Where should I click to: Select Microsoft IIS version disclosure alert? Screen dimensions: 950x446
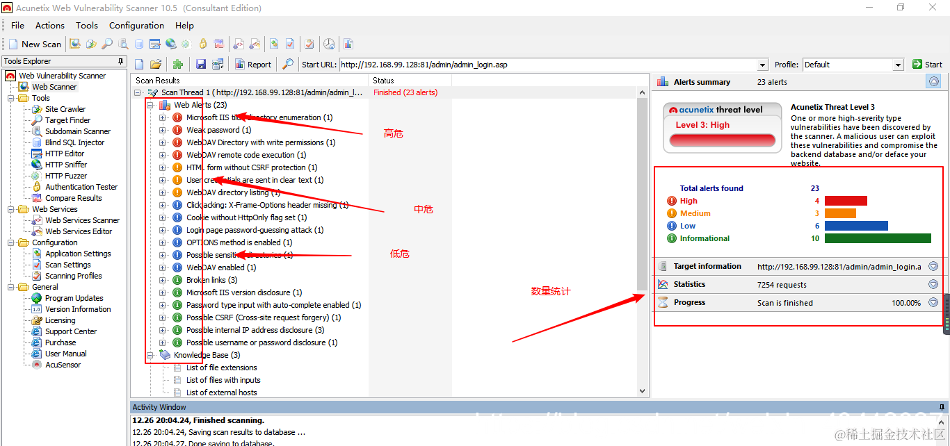(244, 292)
